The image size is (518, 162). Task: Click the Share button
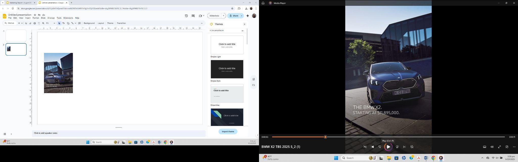pyautogui.click(x=234, y=16)
